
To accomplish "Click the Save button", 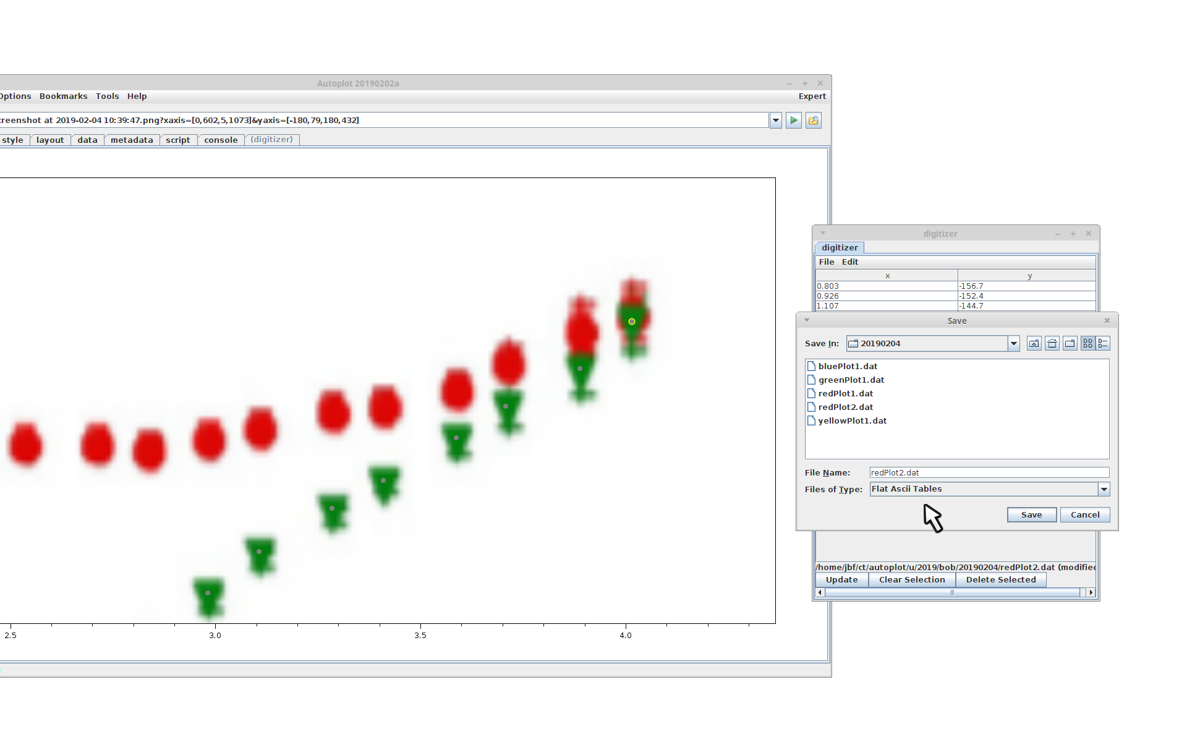I will coord(1031,515).
